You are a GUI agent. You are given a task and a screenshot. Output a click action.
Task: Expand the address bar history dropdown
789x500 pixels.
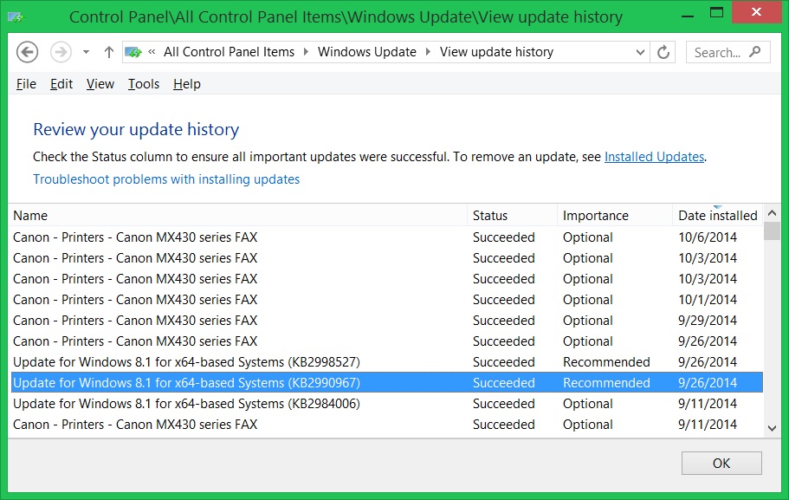(x=640, y=52)
